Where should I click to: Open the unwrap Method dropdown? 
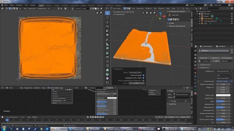tap(136, 72)
